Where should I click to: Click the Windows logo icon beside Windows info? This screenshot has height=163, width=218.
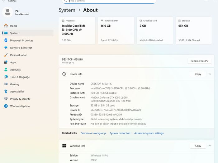[x=64, y=146]
